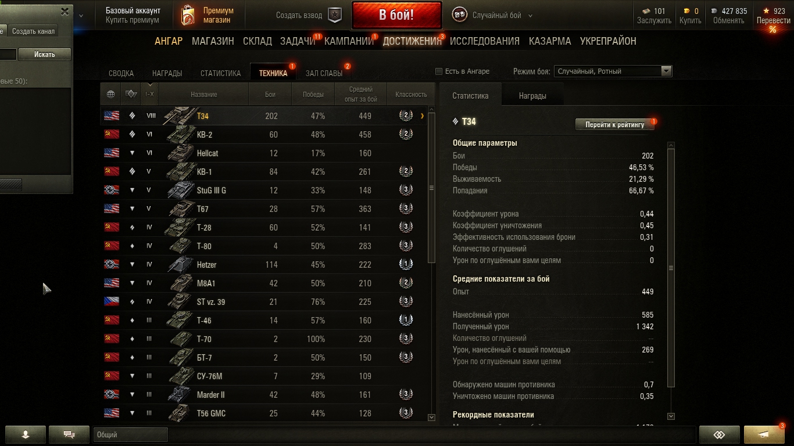Sort vehicles by type icon column

(131, 94)
